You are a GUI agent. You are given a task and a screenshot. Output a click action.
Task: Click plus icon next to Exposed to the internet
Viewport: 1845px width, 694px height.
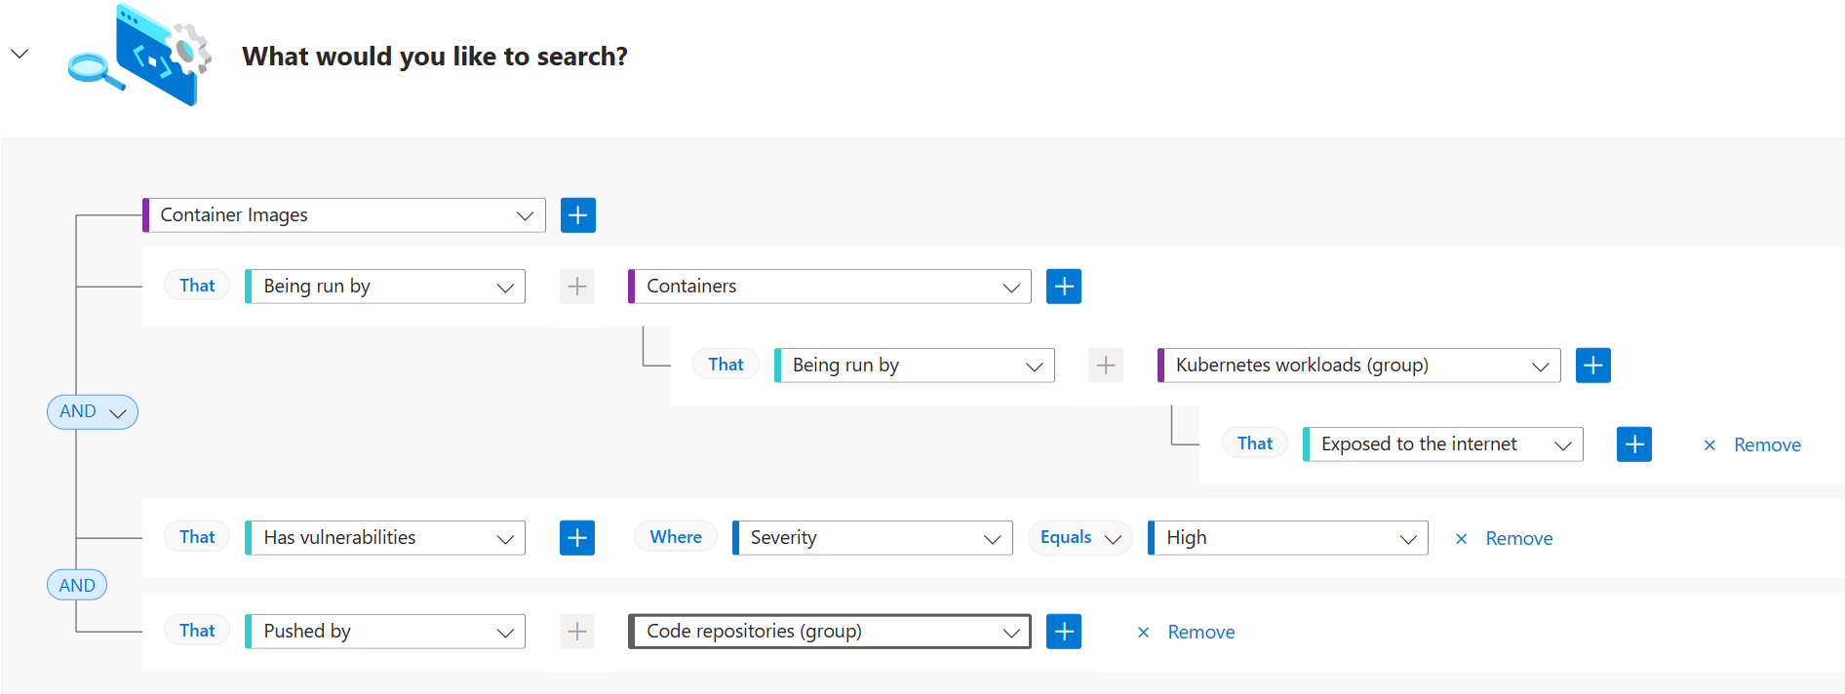click(x=1633, y=444)
